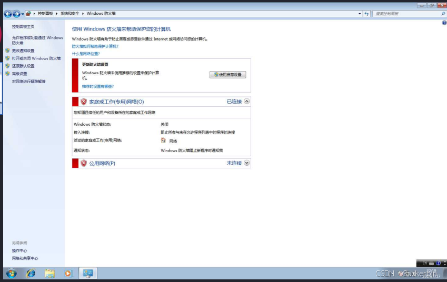
Task: Click the shield icon beside 更改通知设置
Action: 7,51
